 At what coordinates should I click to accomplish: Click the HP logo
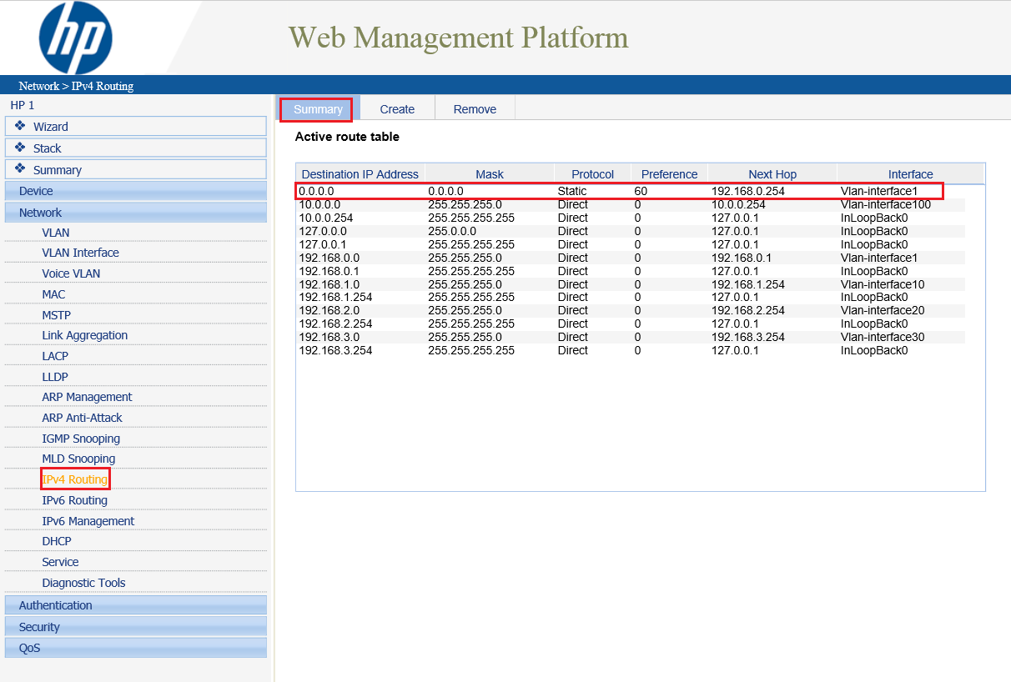click(x=75, y=38)
